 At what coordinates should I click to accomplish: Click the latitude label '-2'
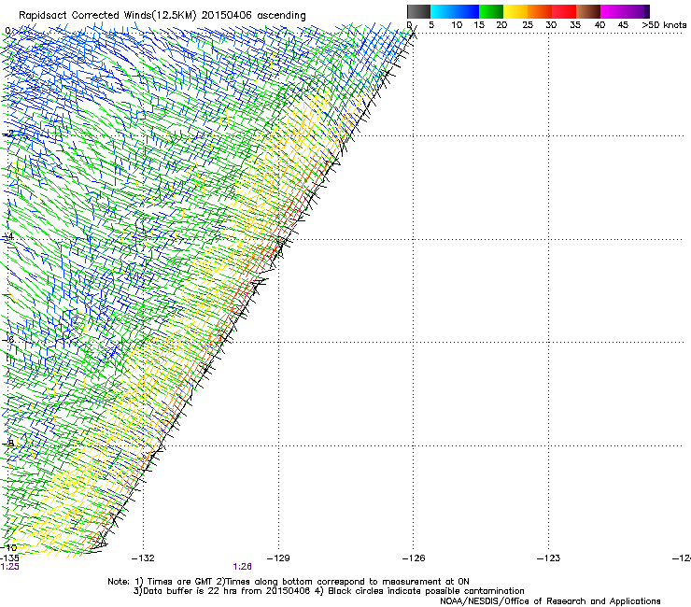8,134
